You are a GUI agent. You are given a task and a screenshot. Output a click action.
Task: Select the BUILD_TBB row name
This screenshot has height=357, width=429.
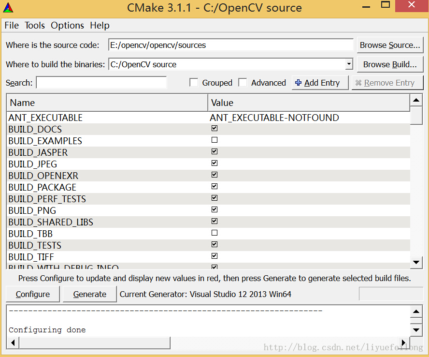point(30,234)
